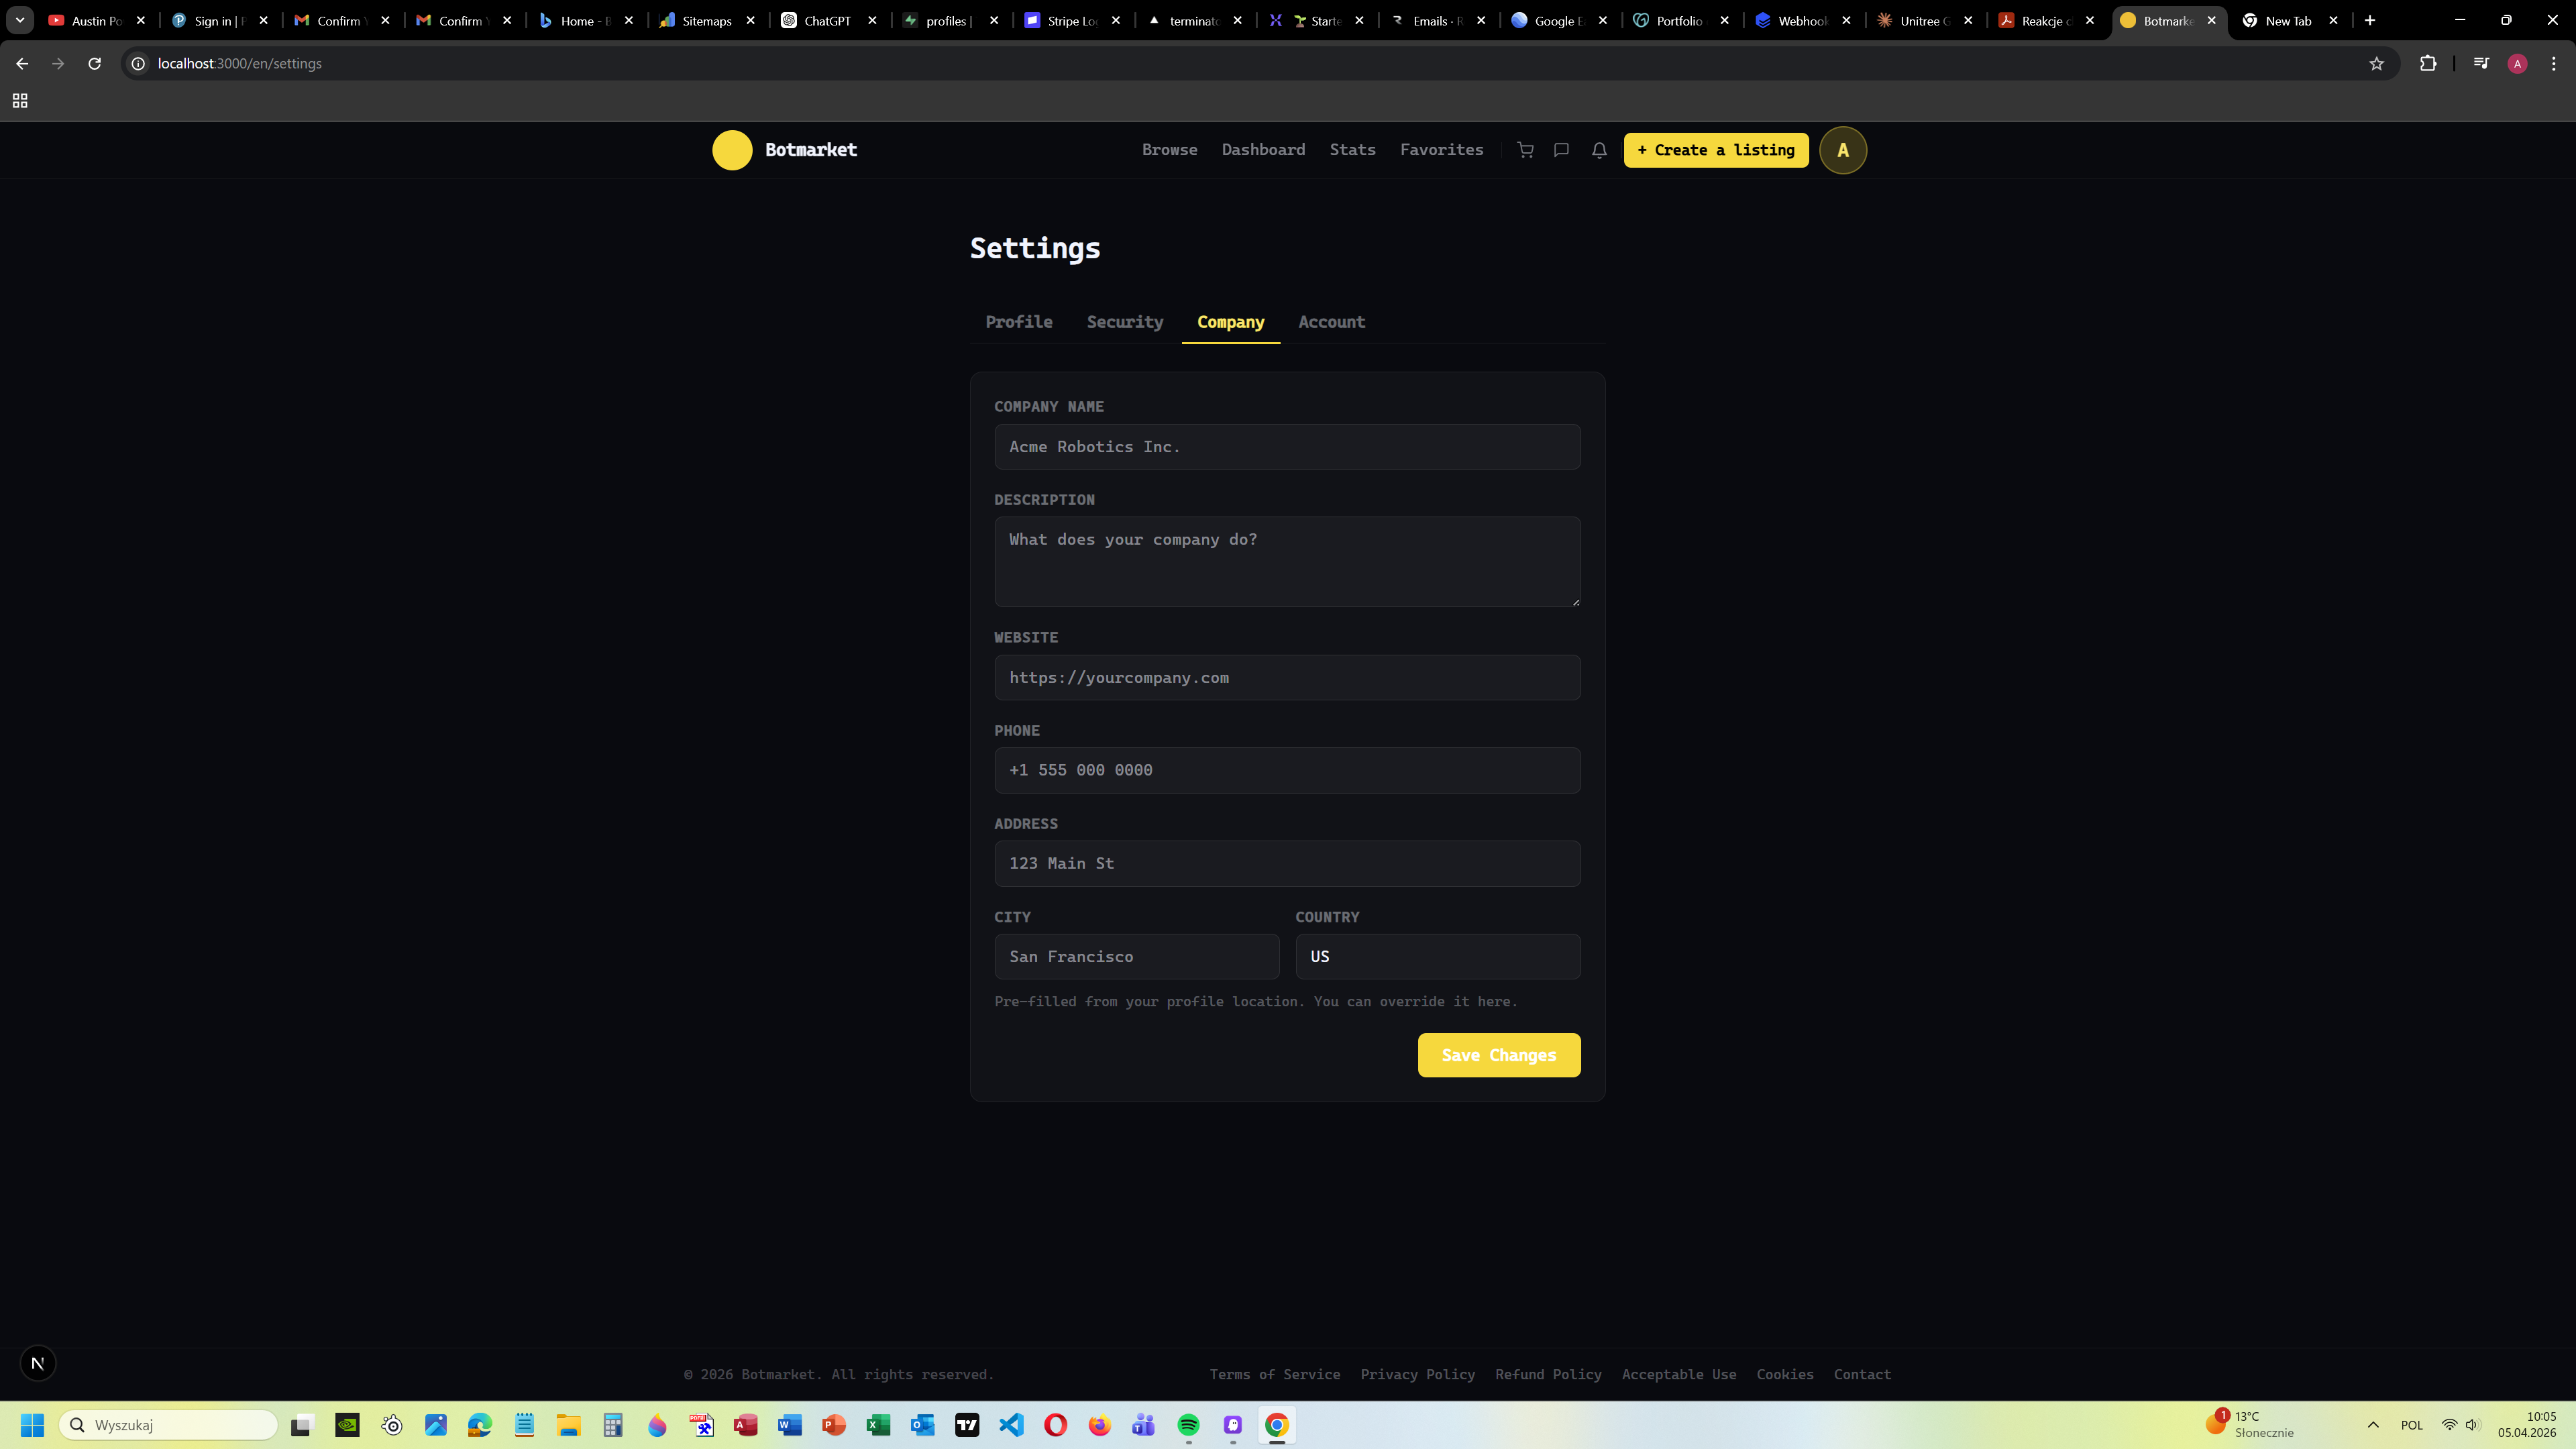The image size is (2576, 1449).
Task: Focus the Company Name input field
Action: point(1286,447)
